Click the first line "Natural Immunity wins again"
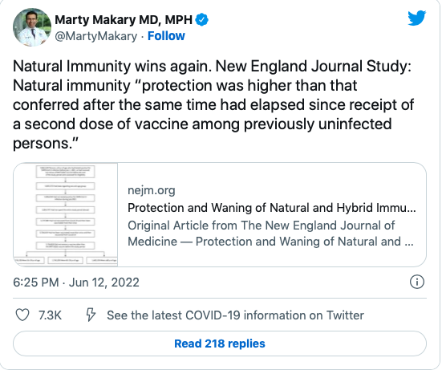This screenshot has width=442, height=370. click(112, 67)
